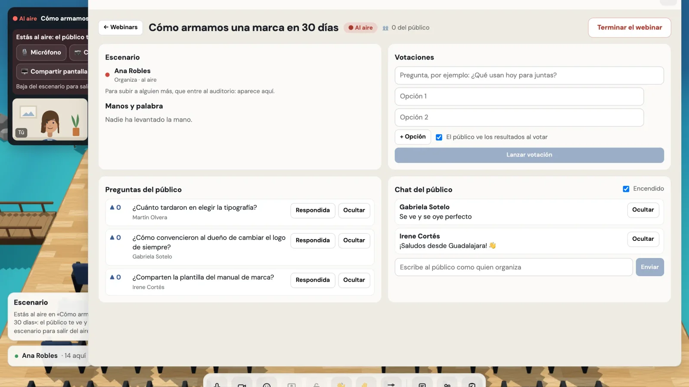This screenshot has height=387, width=689.
Task: Select Ana Robles on the Escenario list
Action: pyautogui.click(x=132, y=71)
